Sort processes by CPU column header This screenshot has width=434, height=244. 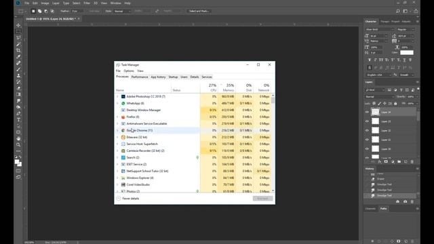click(210, 87)
